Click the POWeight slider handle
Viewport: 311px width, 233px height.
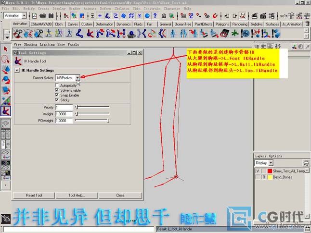[108, 121]
